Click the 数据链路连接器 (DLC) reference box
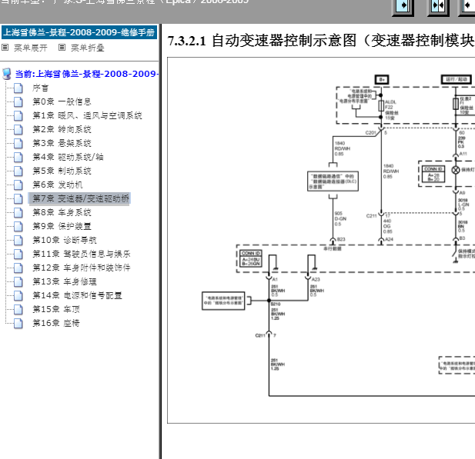Screen dimensions: 475x459 (333, 181)
